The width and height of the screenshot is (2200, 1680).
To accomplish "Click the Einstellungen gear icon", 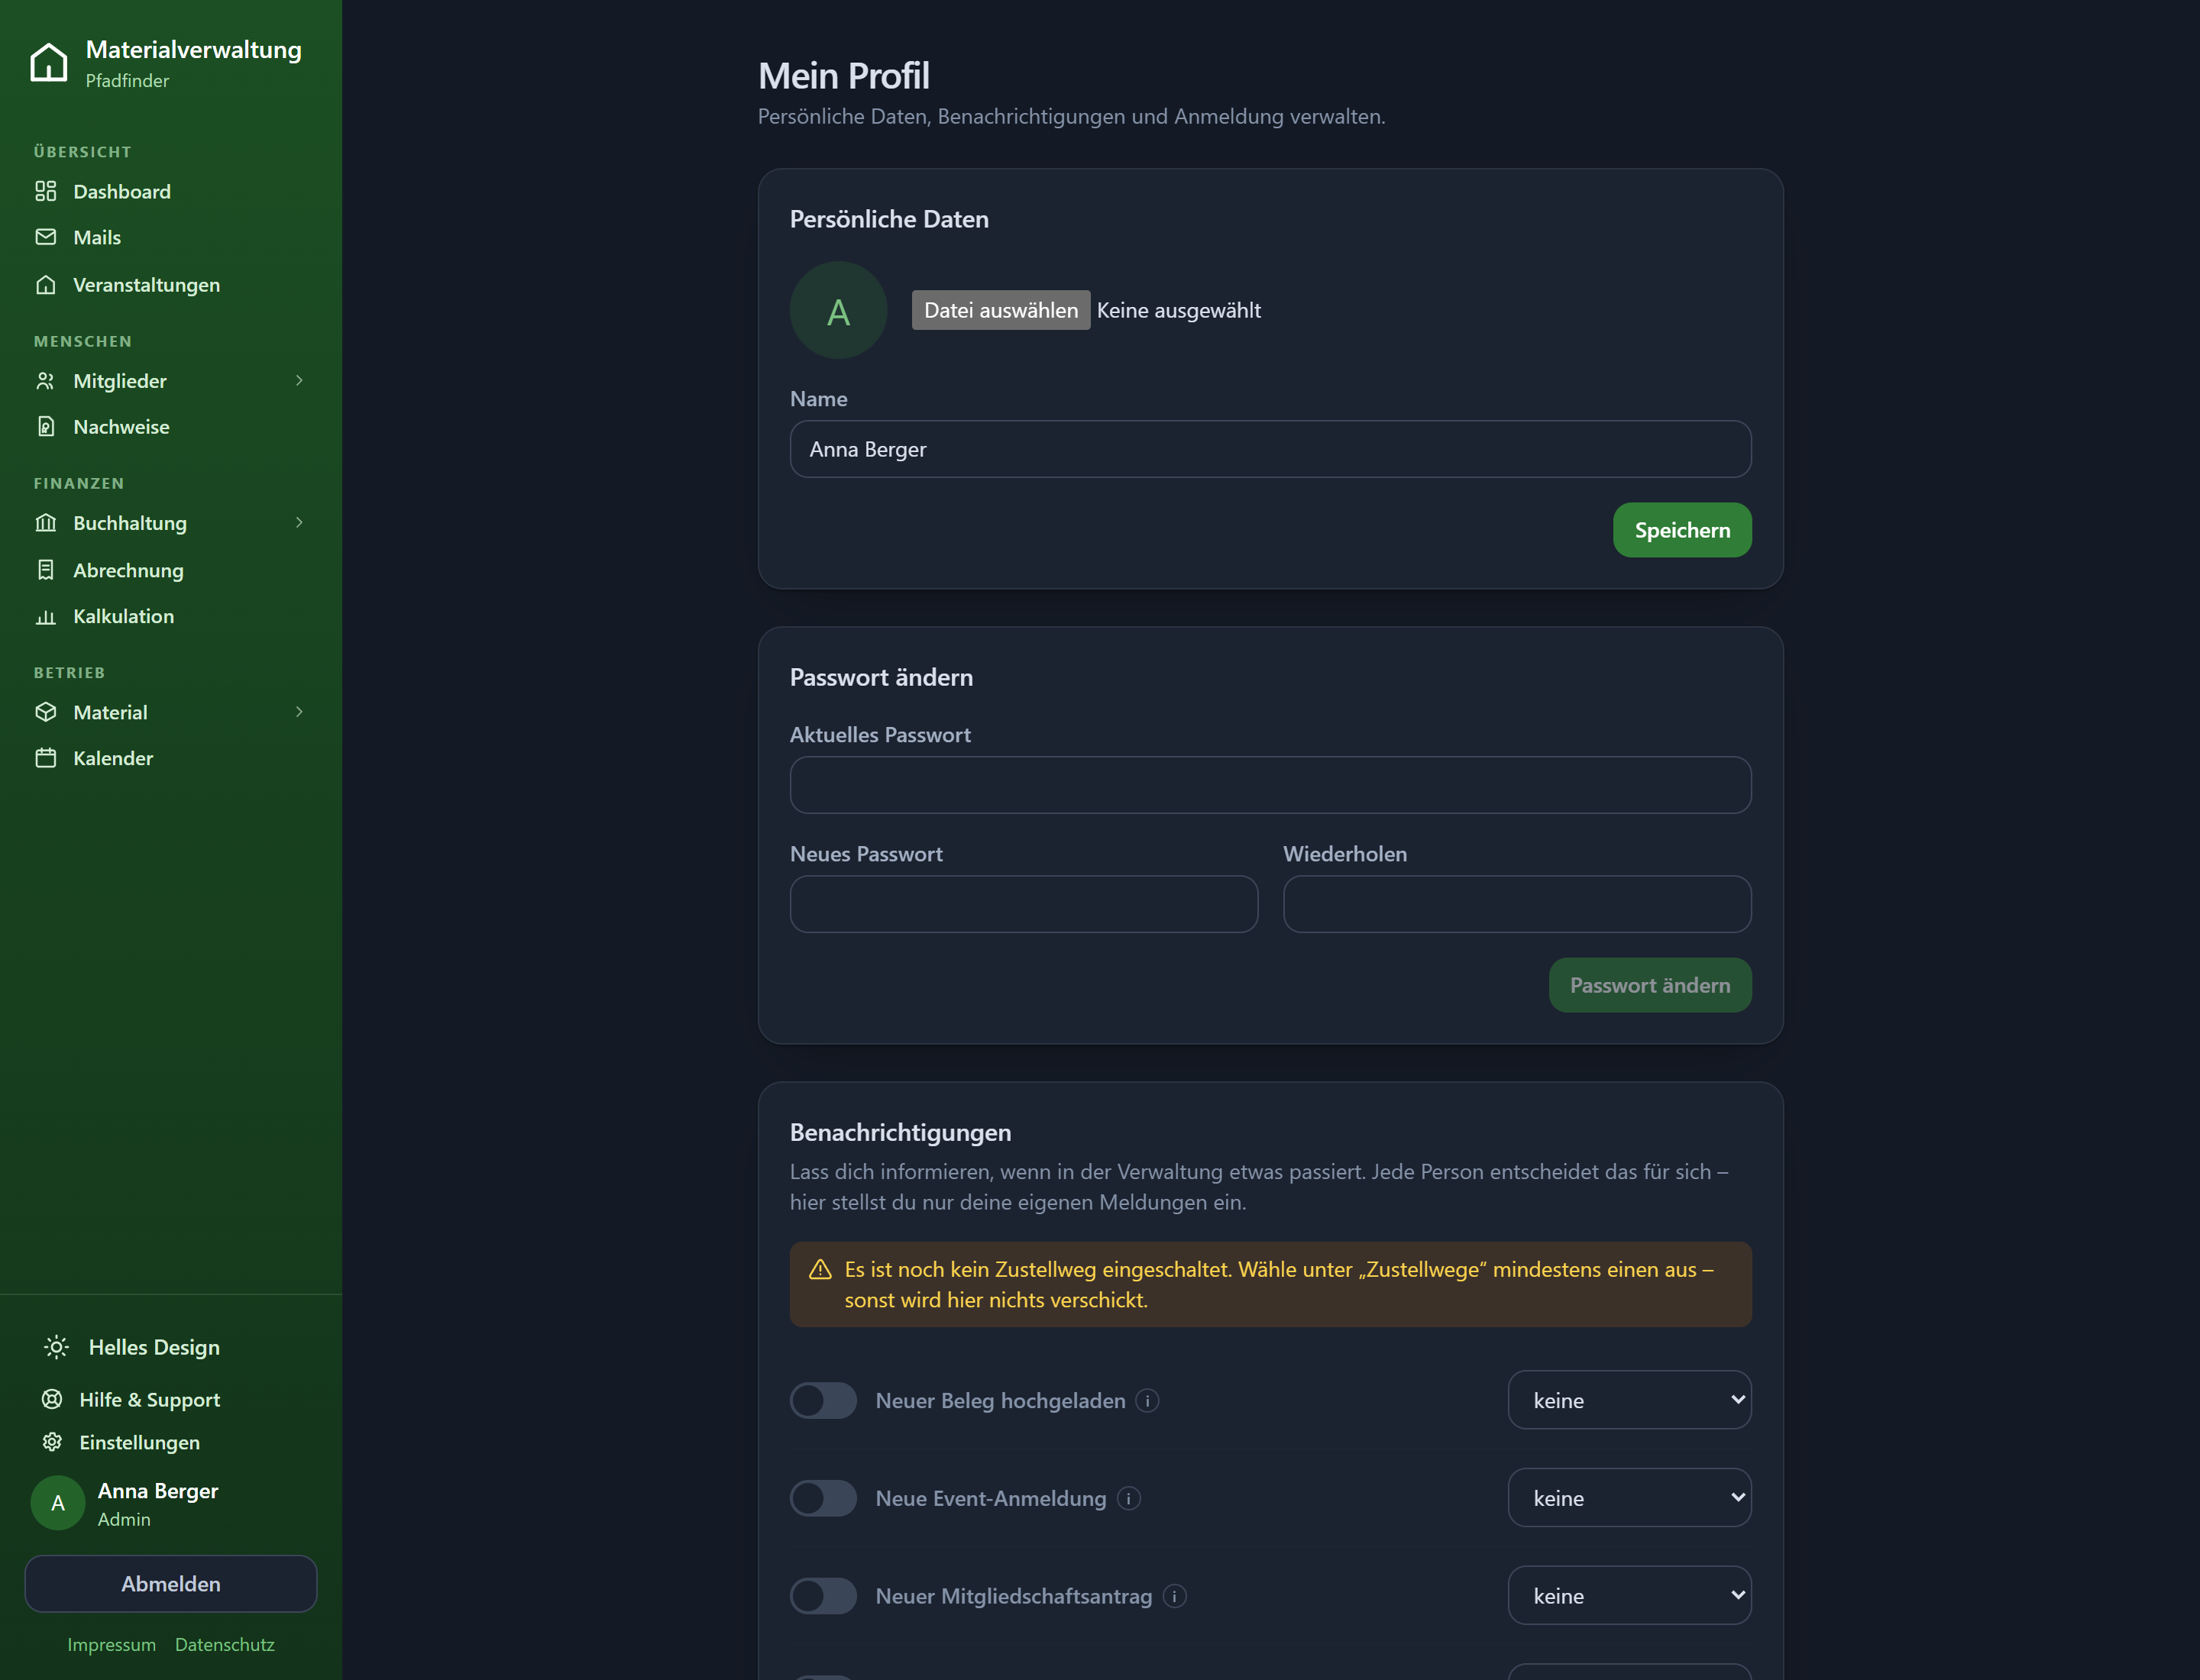I will (52, 1442).
